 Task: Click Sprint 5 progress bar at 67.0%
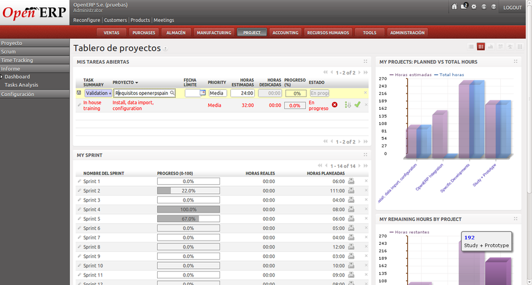(188, 219)
